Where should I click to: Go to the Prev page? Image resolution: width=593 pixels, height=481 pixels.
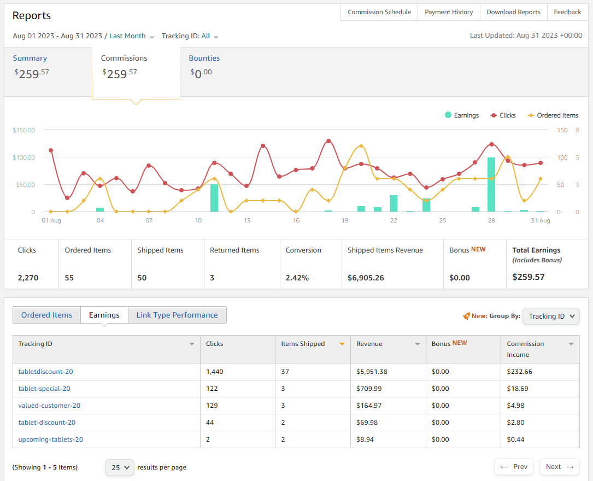click(514, 467)
